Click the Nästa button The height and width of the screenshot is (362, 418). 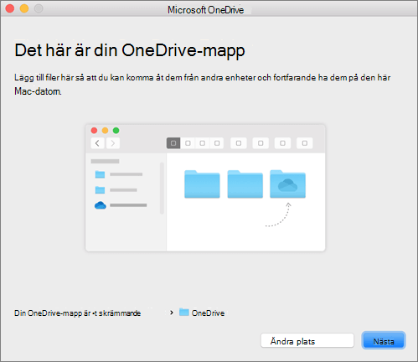click(384, 340)
